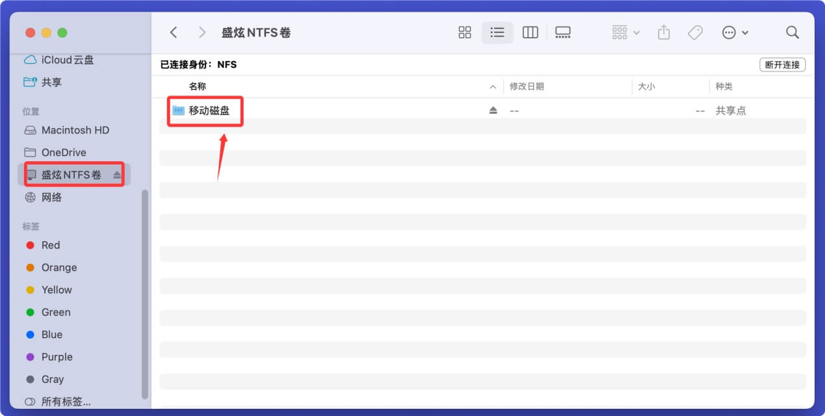Switch to column view in toolbar
This screenshot has height=416, width=825.
(x=530, y=32)
